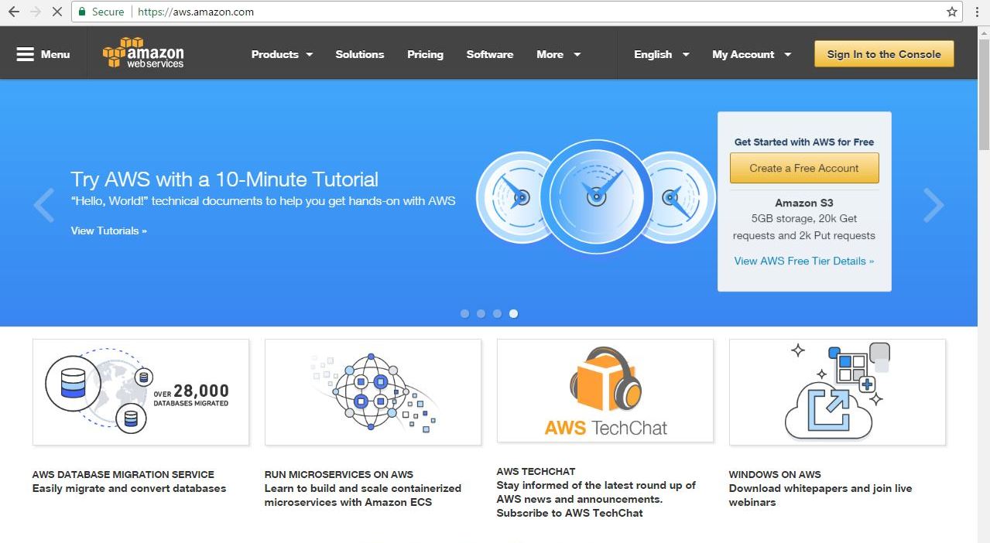Image resolution: width=990 pixels, height=543 pixels.
Task: Click the three clocks tutorial illustration
Action: (595, 196)
